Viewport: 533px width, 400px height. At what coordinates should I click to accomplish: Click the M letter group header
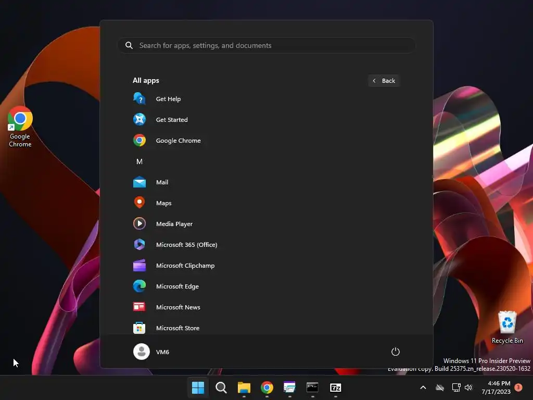click(x=139, y=161)
